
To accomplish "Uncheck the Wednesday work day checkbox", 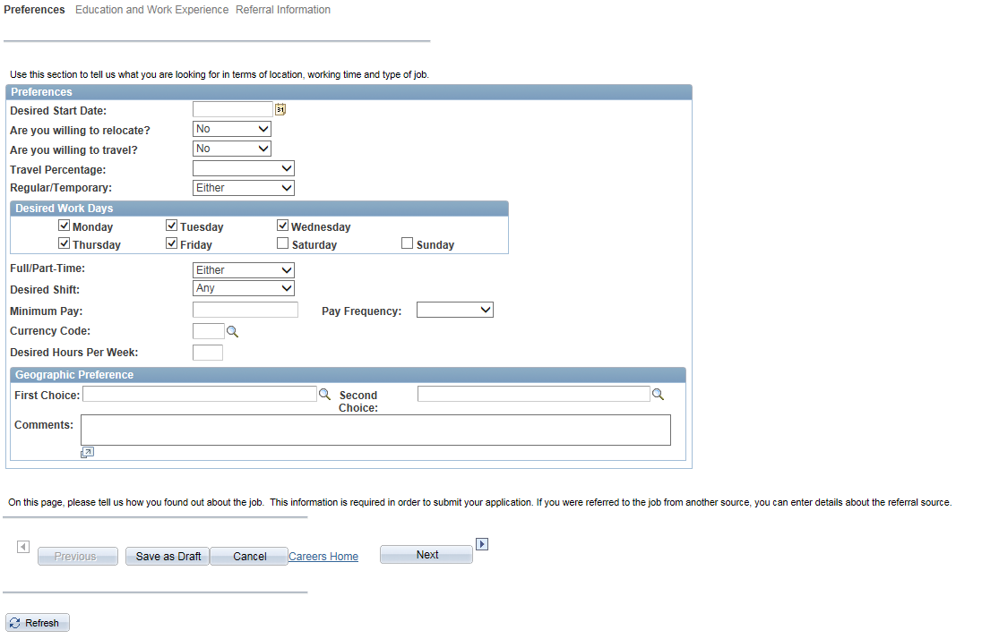I will point(283,226).
